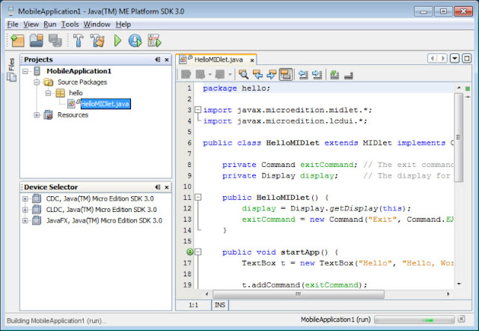
Task: Click the Profile project toolbar icon
Action: pos(154,40)
